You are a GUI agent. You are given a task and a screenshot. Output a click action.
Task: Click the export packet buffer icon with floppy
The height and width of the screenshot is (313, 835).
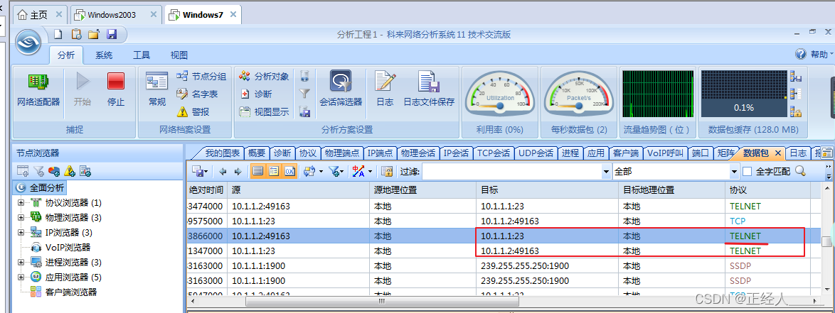point(796,77)
